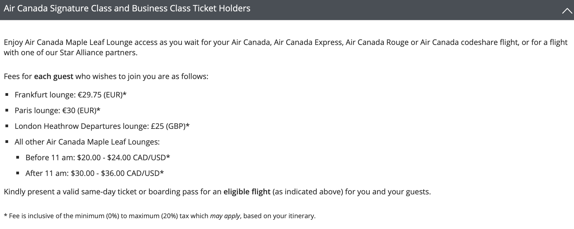574x229 pixels.
Task: Click the 'Before 11 am' fee line
Action: pyautogui.click(x=98, y=158)
